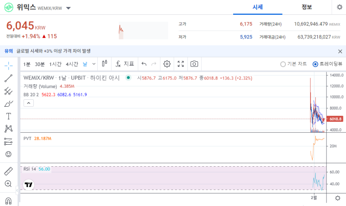
Task: Click the TradingView logo
Action: click(x=29, y=185)
